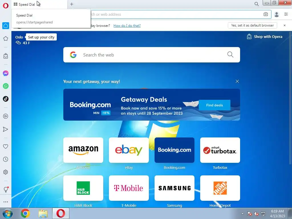Screen dimensions: 292x219
Task: Click the address bar field
Action: tap(175, 14)
